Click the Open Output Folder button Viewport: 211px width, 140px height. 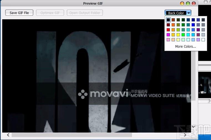pyautogui.click(x=85, y=13)
